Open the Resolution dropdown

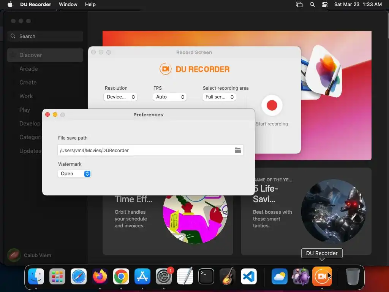[x=120, y=97]
